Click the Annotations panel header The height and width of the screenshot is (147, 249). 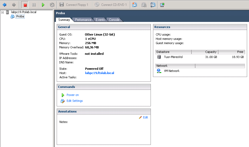tap(104, 111)
